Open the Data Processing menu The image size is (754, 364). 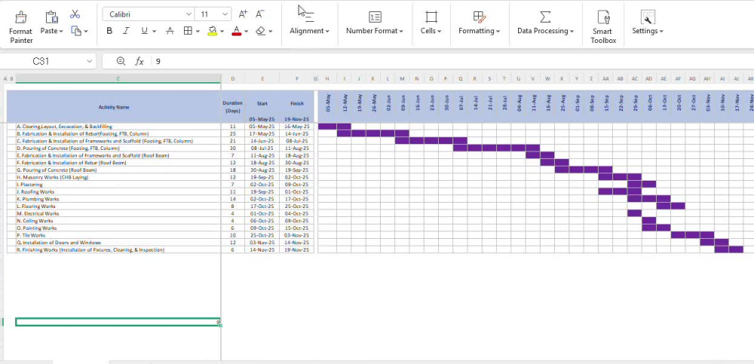(x=545, y=31)
